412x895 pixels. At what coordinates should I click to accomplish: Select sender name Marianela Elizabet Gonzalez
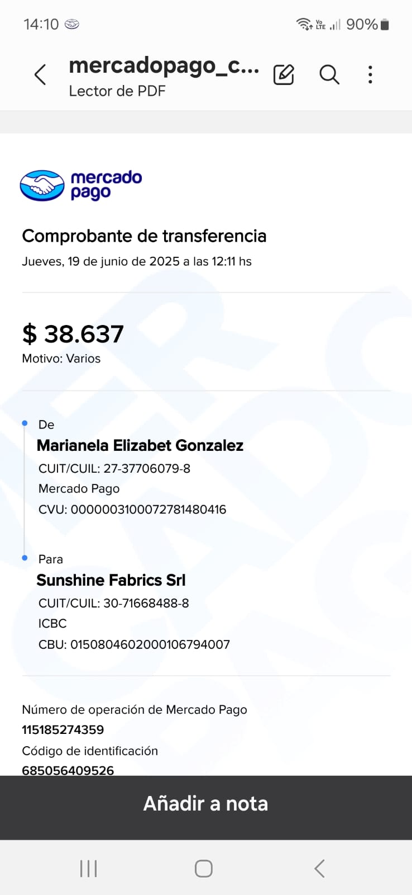(140, 445)
